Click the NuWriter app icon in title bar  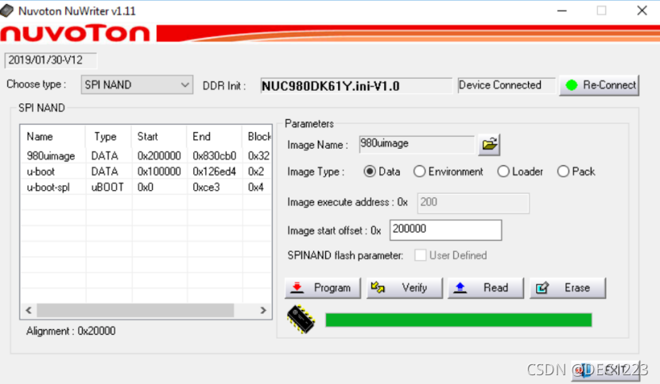(7, 10)
